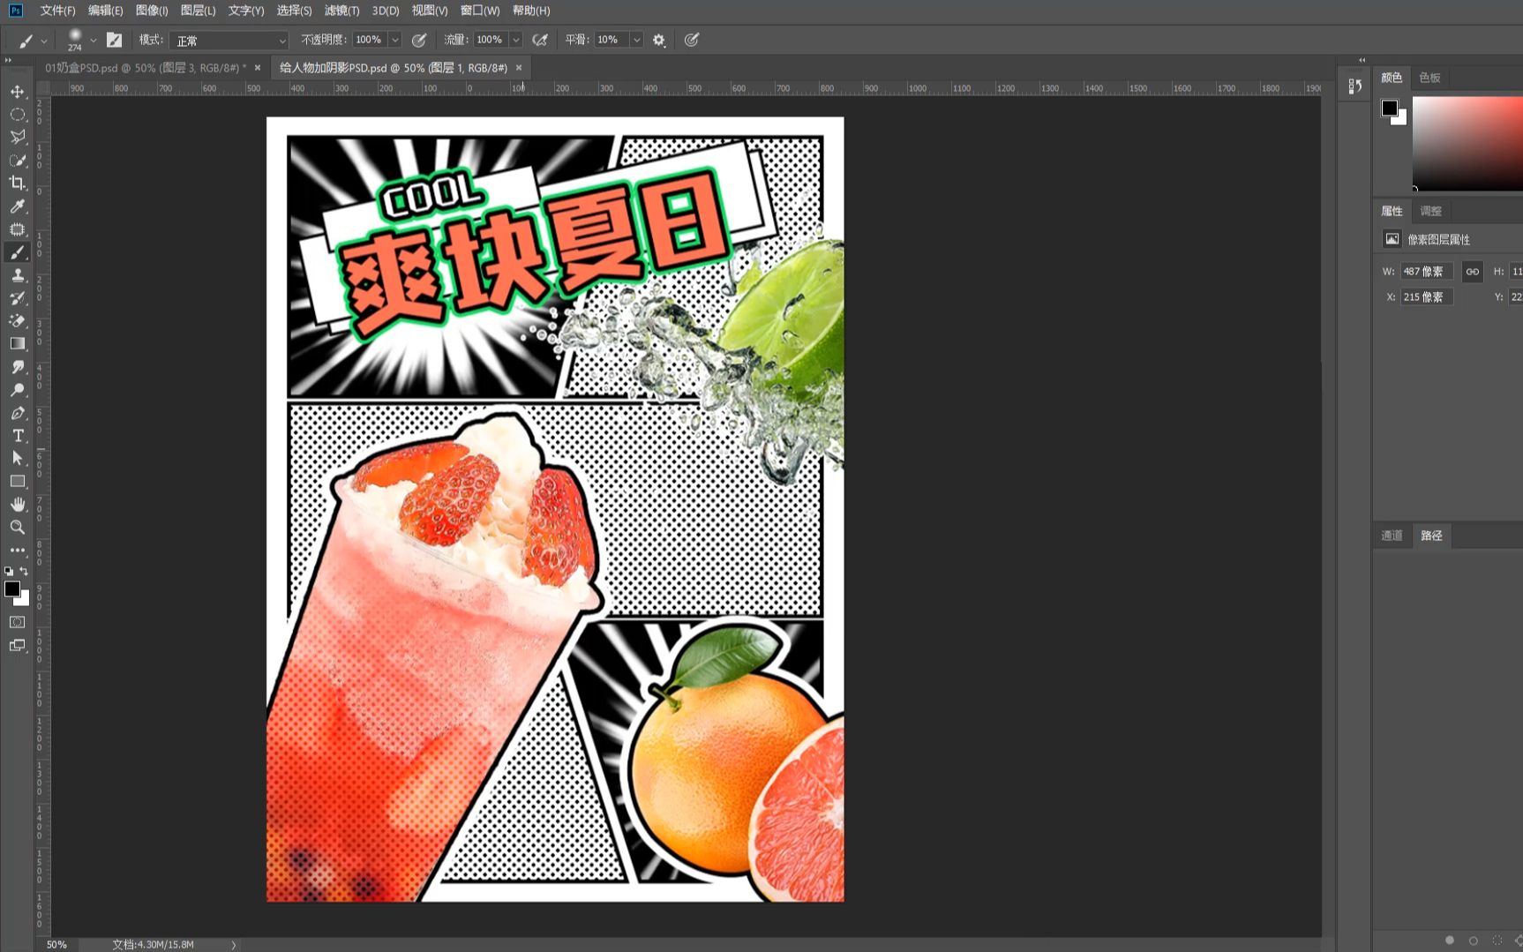The height and width of the screenshot is (952, 1523).
Task: Expand the smoothing (平滑) slider dropdown
Action: [636, 40]
